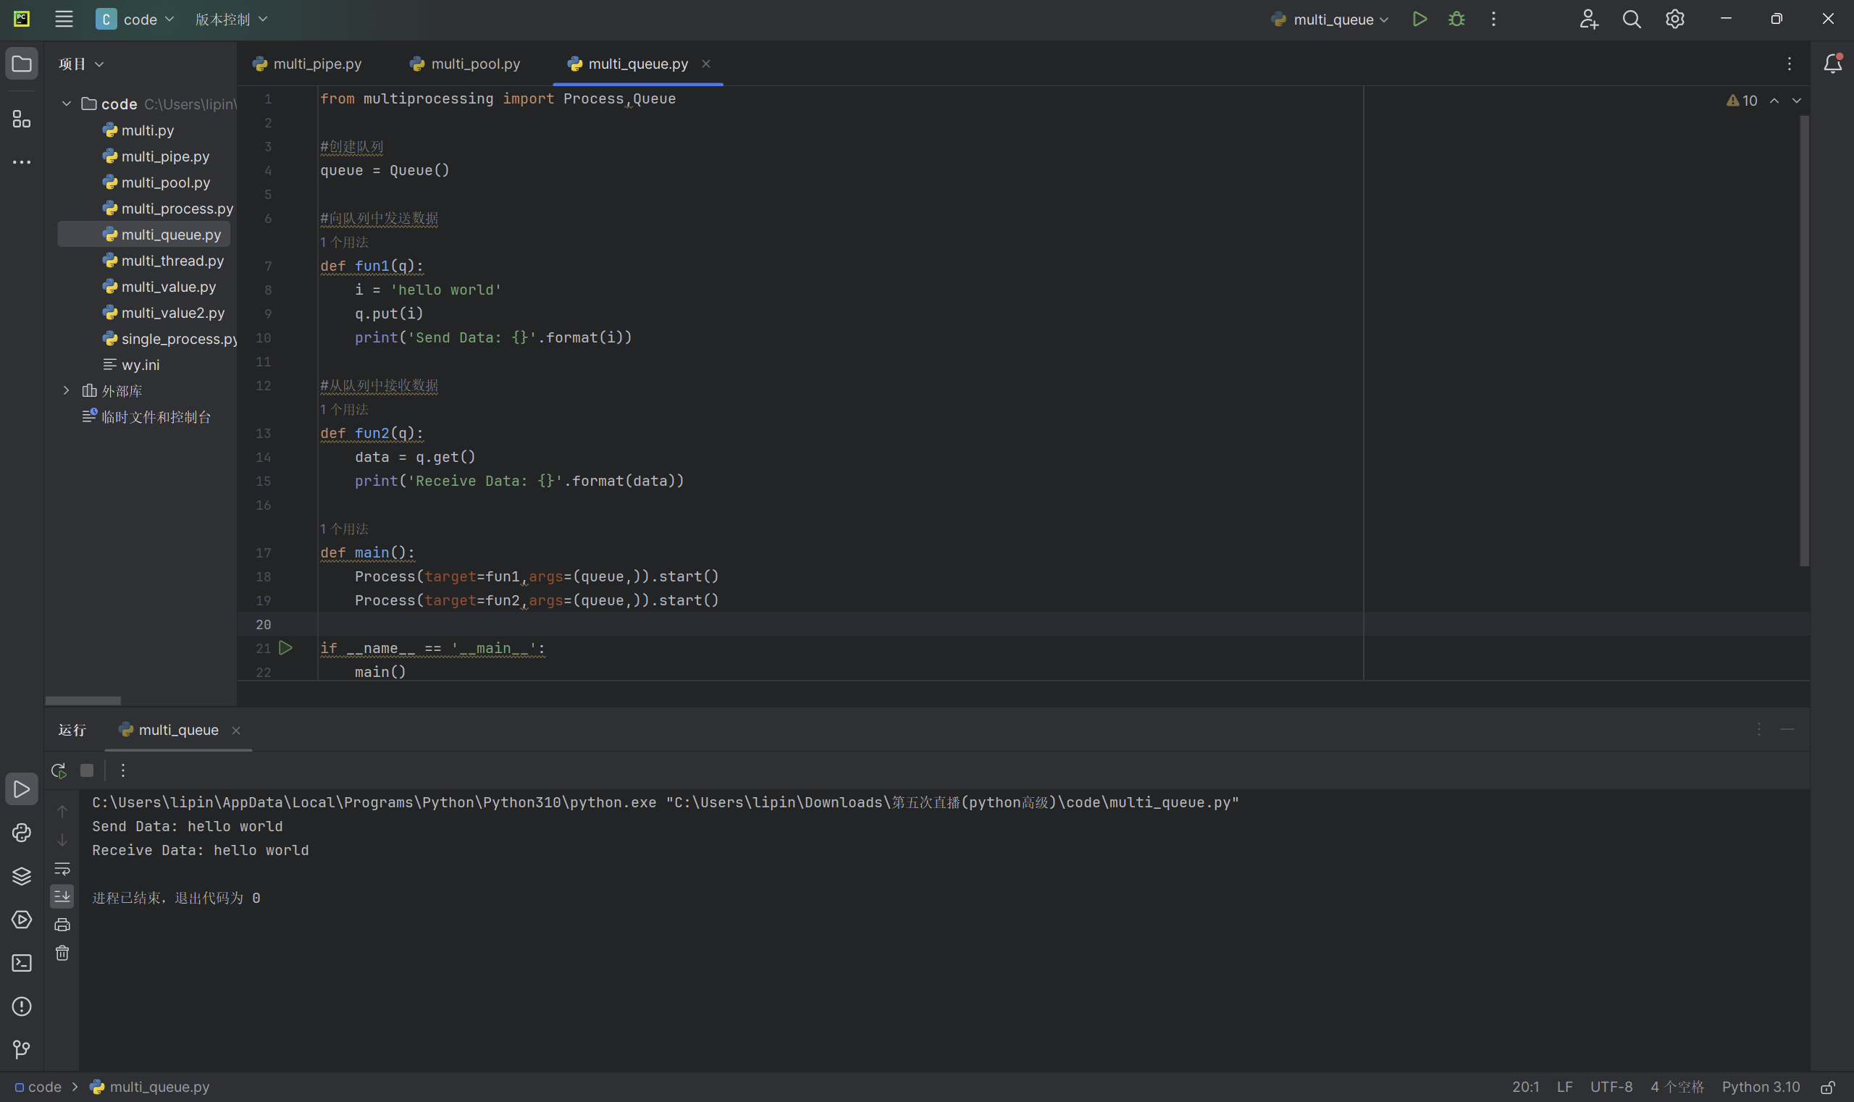1854x1102 pixels.
Task: Clear all console output trash icon
Action: pos(62,954)
